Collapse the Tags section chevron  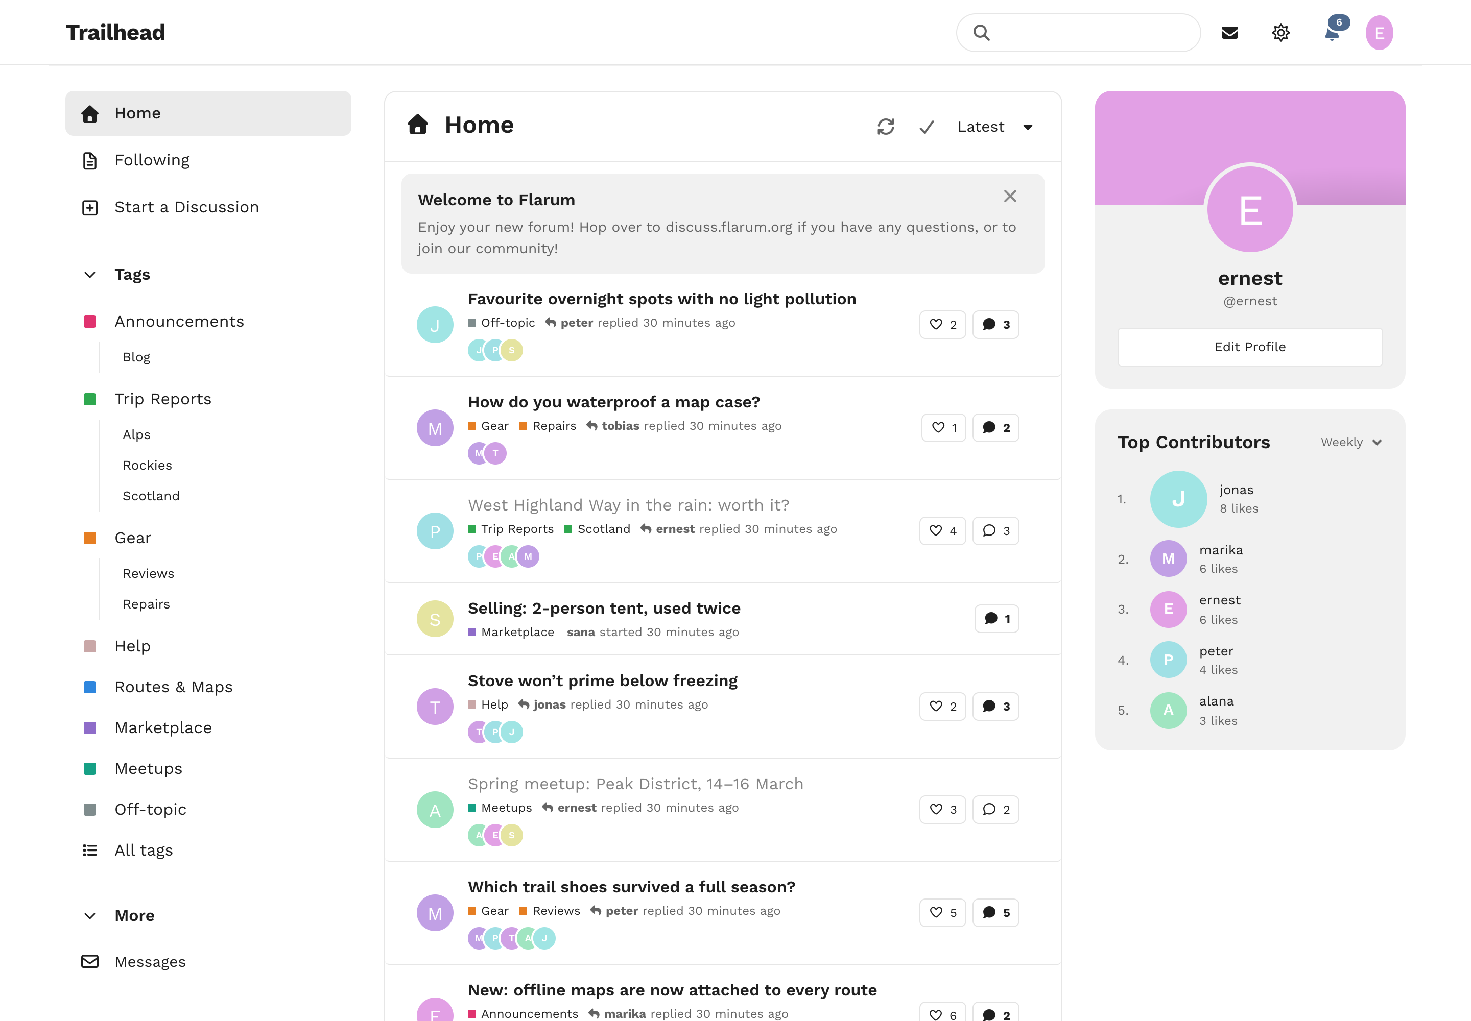[89, 275]
